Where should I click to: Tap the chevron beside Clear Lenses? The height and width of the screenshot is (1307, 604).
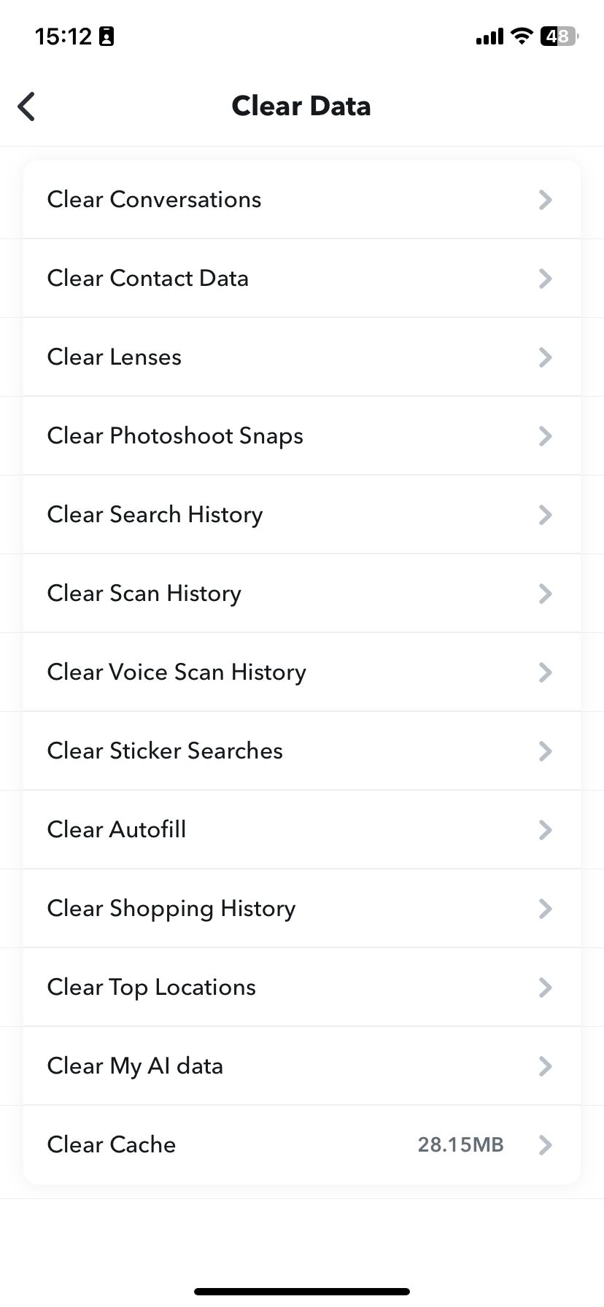click(545, 357)
